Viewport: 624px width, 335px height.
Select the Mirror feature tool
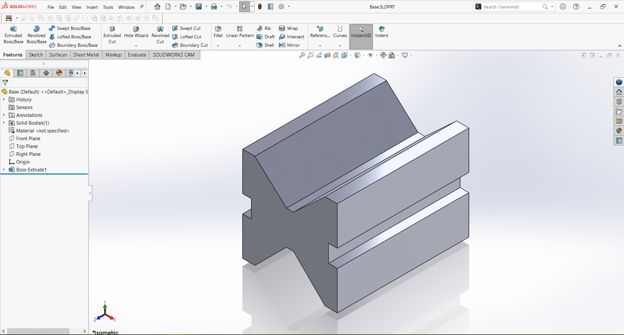point(289,45)
